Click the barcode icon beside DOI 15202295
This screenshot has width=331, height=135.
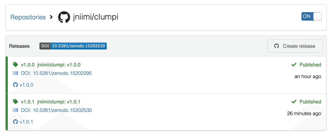(15, 73)
